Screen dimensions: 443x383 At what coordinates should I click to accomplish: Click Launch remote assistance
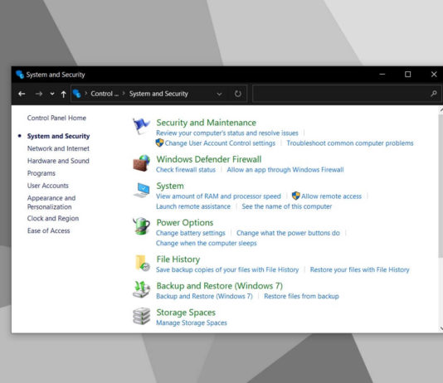(193, 206)
